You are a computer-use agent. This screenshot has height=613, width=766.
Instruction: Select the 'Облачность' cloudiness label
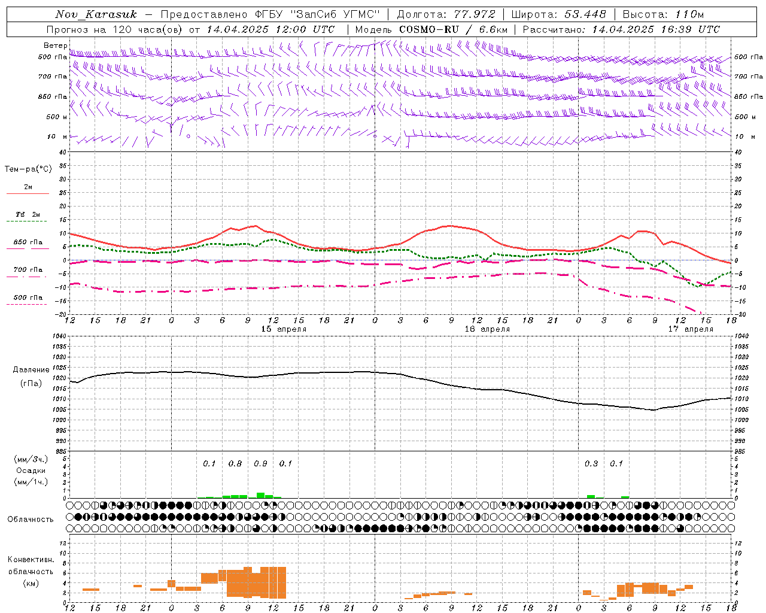31,520
